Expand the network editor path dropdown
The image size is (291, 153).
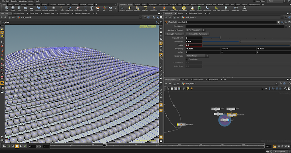[276, 84]
